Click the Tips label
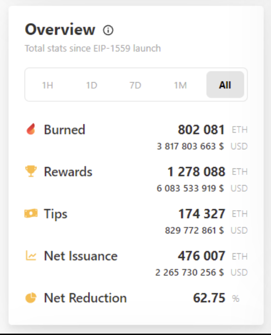The width and height of the screenshot is (271, 335). (x=56, y=214)
